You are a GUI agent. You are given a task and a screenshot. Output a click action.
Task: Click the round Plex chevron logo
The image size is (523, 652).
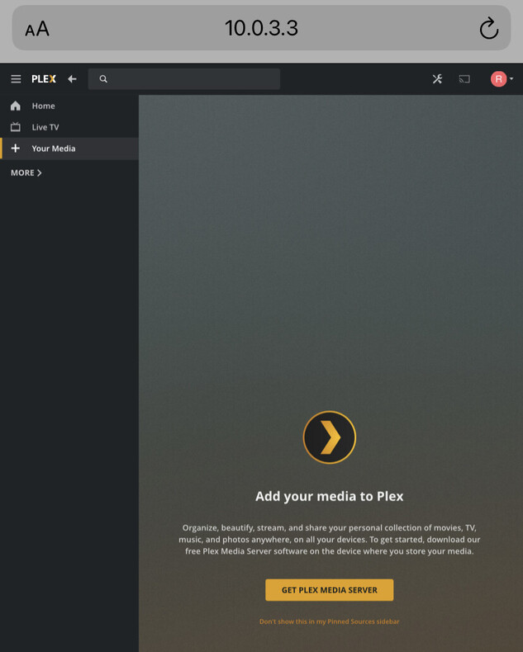click(330, 437)
